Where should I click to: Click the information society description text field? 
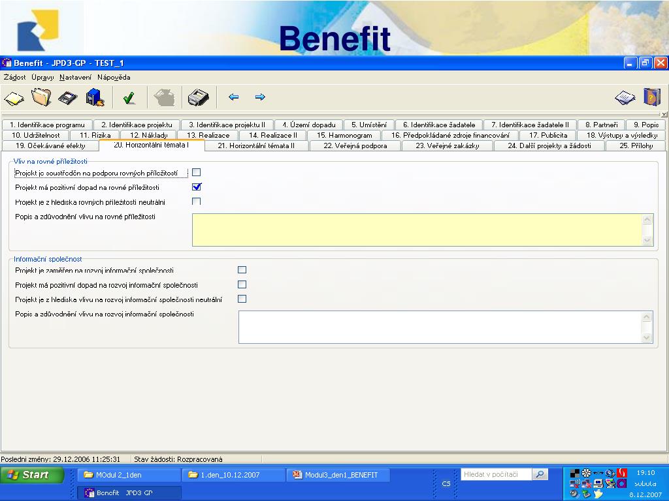446,327
